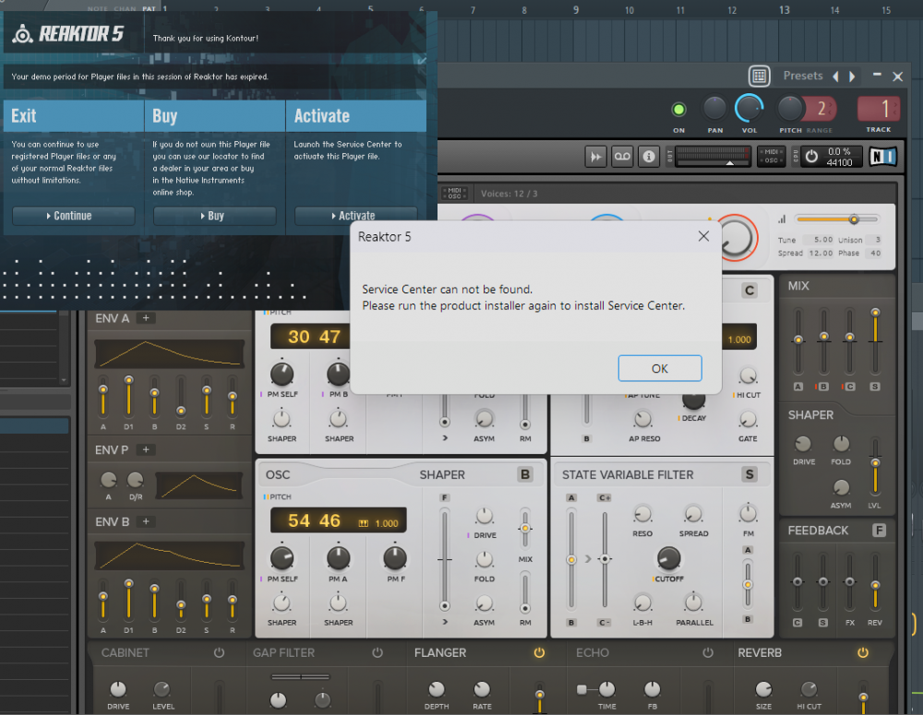The width and height of the screenshot is (923, 715).
Task: Open the plugin detailed settings grid icon
Action: click(760, 76)
